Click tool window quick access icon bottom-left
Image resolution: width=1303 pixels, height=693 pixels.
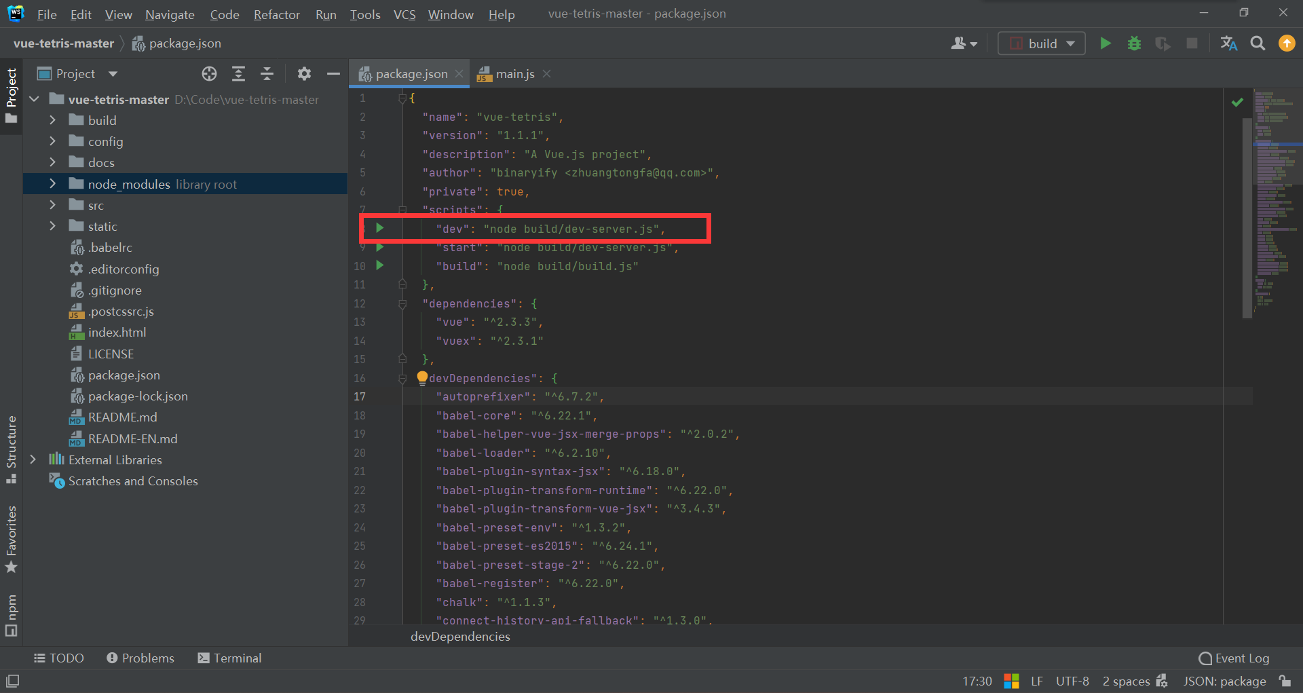[12, 680]
